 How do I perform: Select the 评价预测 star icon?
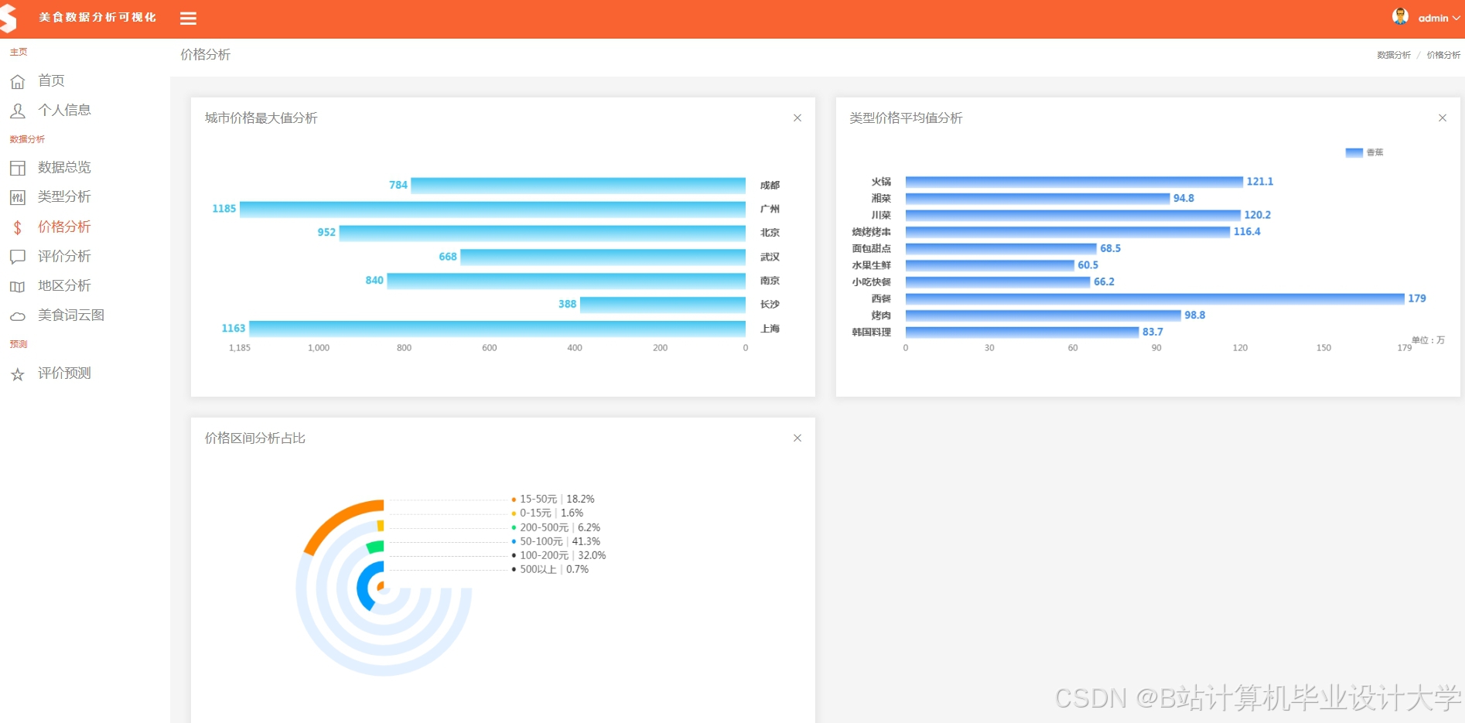[x=17, y=373]
